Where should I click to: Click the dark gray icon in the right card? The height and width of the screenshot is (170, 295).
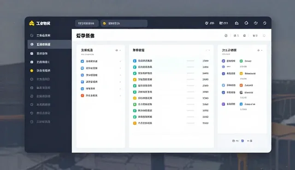tap(241, 92)
